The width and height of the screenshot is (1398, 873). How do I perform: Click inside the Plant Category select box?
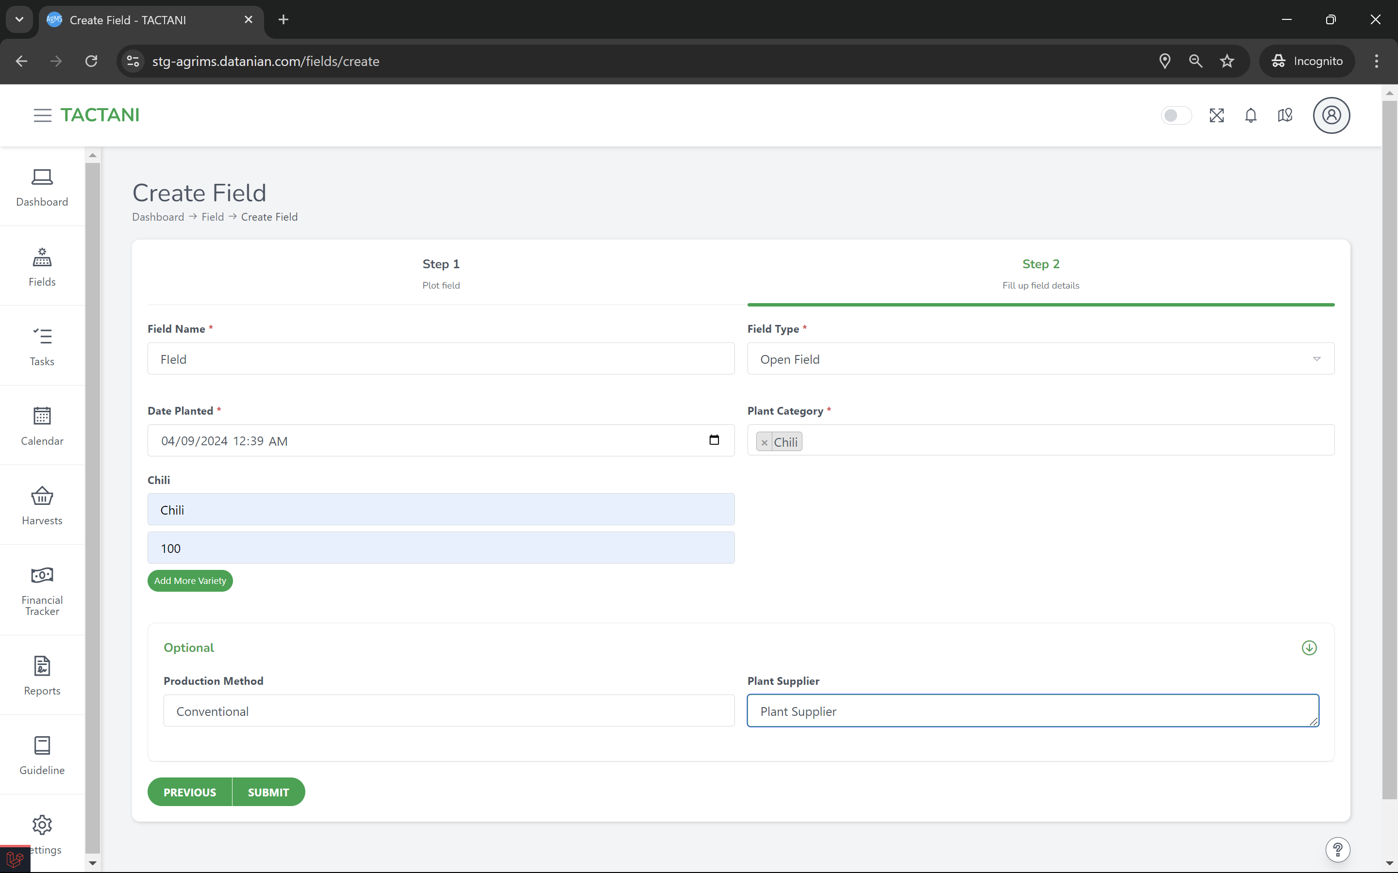coord(1040,440)
